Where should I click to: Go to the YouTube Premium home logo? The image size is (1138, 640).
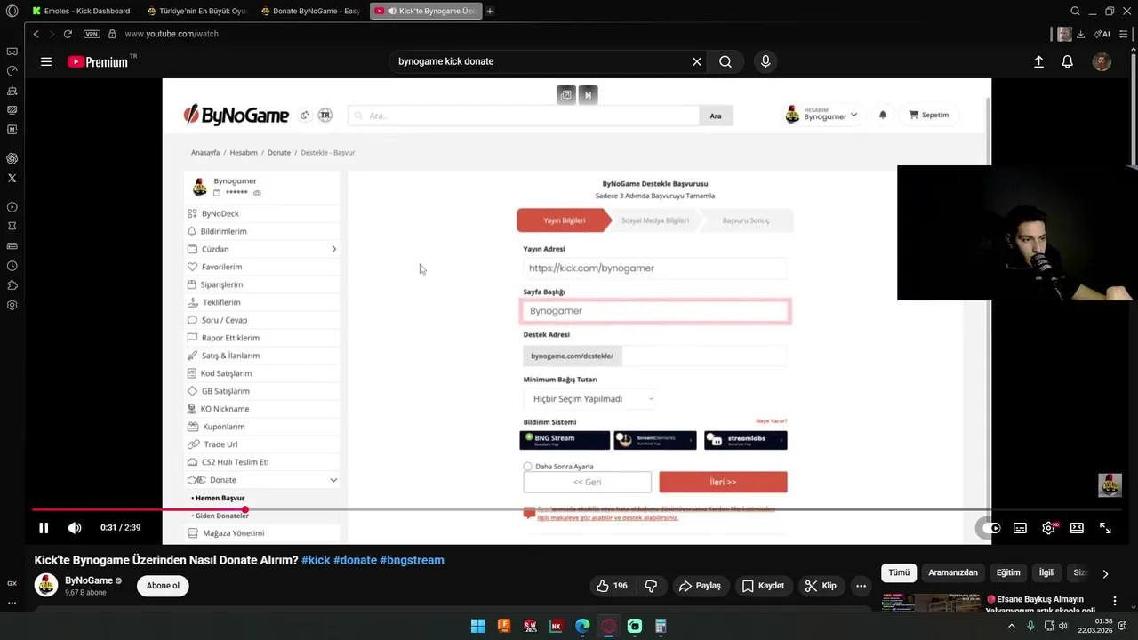98,61
